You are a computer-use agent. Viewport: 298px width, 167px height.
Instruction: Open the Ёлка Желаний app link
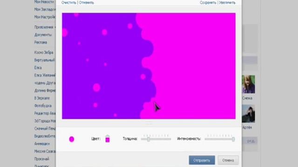[45, 75]
